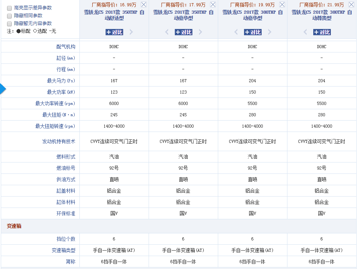Select the 5500 rpm value under 21.99万
Viewport: 359px width, 269px height.
(x=321, y=103)
